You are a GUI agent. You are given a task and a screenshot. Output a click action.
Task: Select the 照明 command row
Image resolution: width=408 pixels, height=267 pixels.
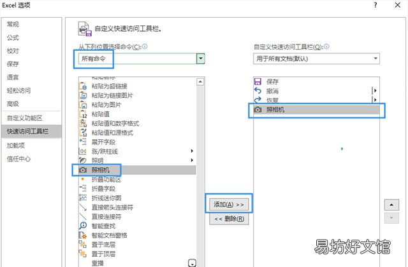(x=137, y=161)
